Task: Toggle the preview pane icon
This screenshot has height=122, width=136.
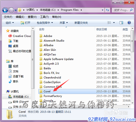Action: tap(121, 23)
